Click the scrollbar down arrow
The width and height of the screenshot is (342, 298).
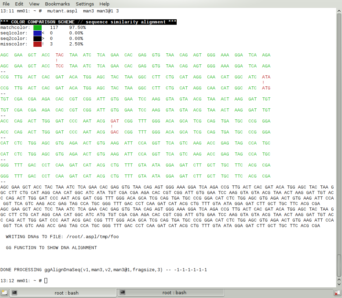pyautogui.click(x=339, y=284)
